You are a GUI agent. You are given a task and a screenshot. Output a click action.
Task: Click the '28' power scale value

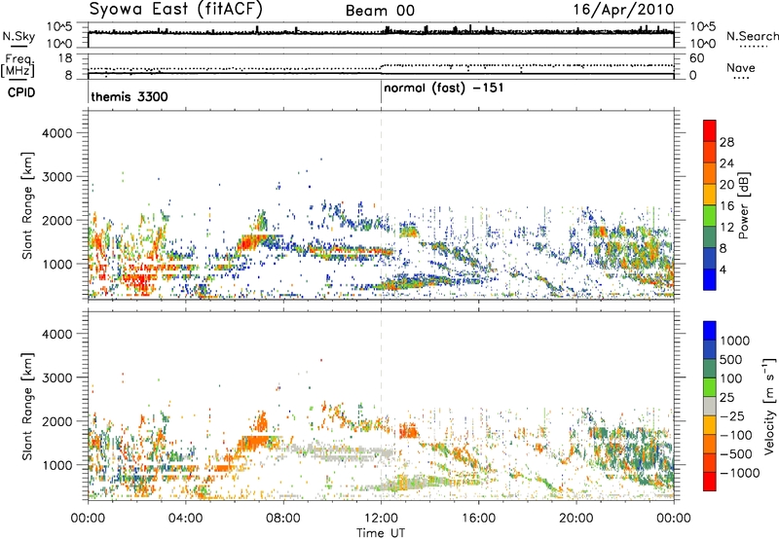tap(726, 142)
